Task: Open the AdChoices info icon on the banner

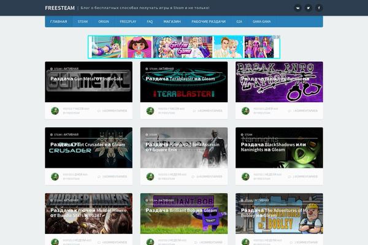Action: click(275, 37)
